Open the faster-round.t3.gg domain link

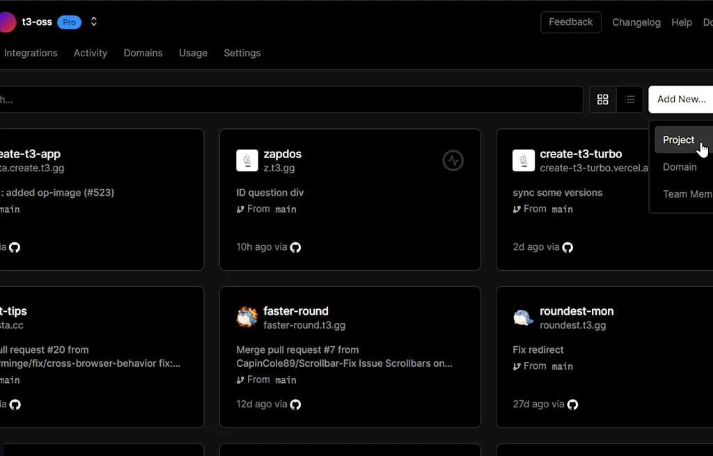pyautogui.click(x=304, y=325)
